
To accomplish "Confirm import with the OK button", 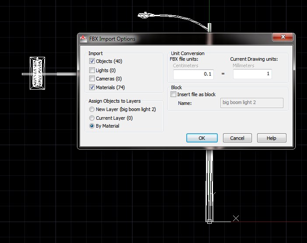I will click(x=202, y=138).
